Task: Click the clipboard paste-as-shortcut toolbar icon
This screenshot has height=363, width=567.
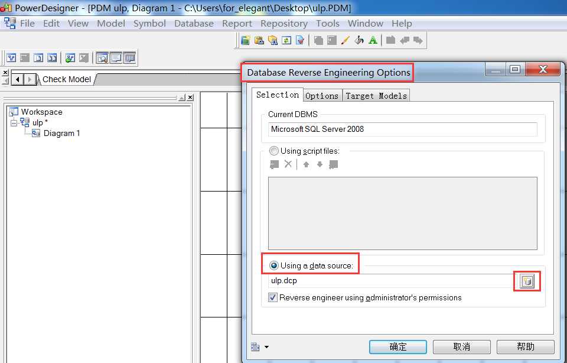Action: pos(259,40)
